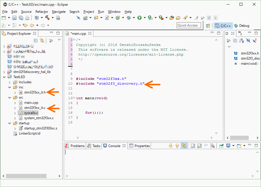Click the Save icon in the toolbar

pos(14,18)
